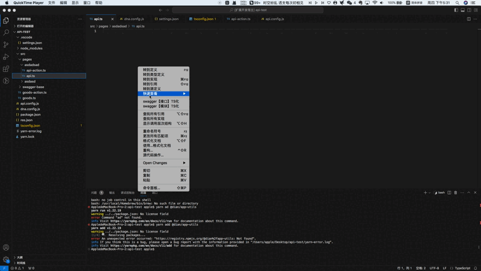The width and height of the screenshot is (481, 271).
Task: Run swagger【接口】TS化 command
Action: pyautogui.click(x=164, y=101)
